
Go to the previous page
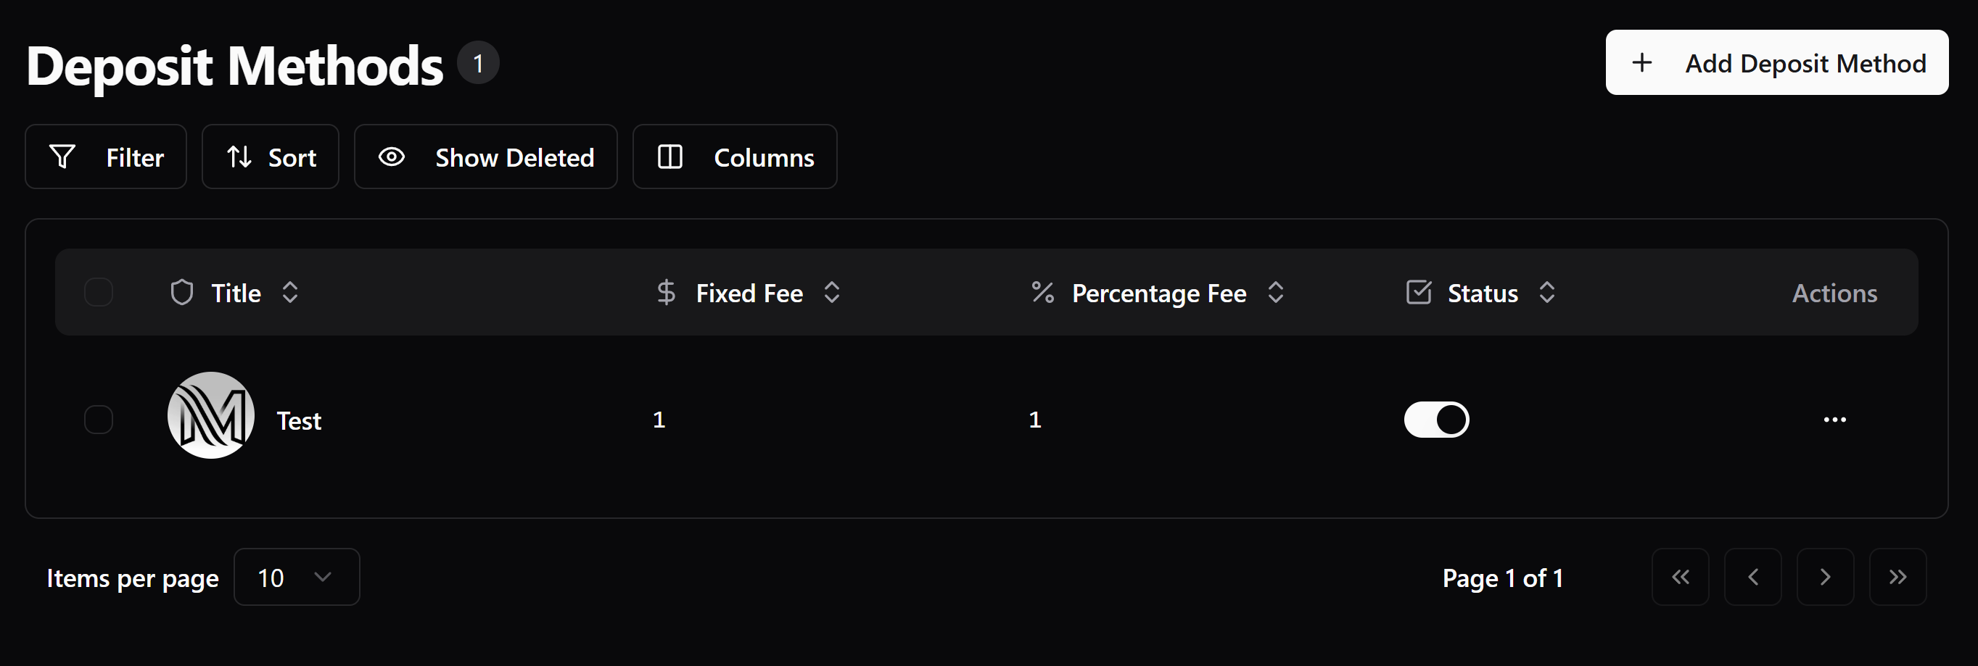(x=1752, y=577)
